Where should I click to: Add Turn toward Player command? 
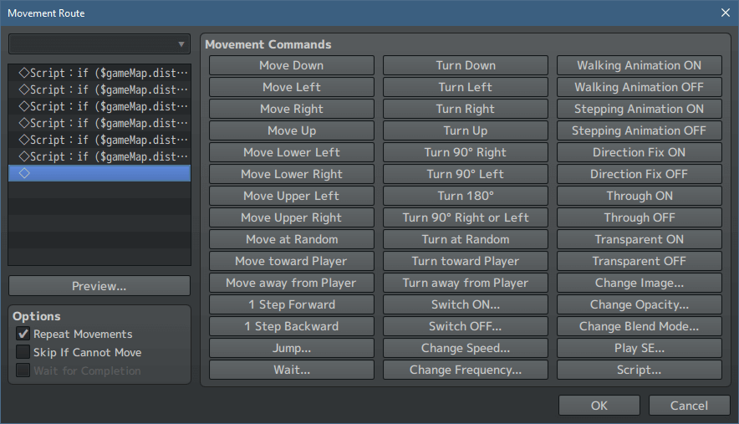click(466, 261)
